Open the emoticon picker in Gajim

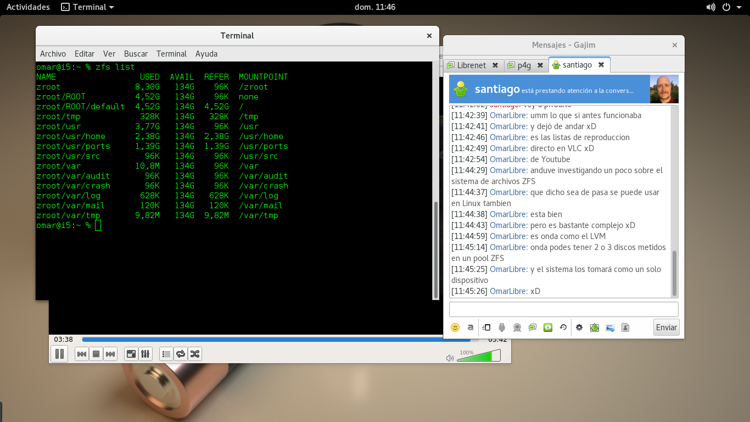click(455, 327)
